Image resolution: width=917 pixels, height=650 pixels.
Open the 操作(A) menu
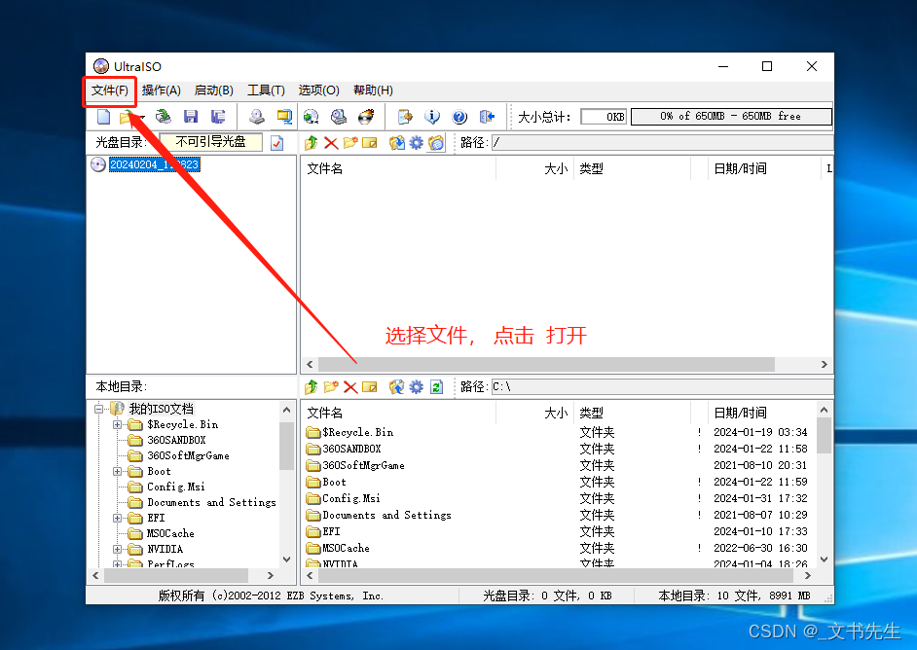[162, 90]
